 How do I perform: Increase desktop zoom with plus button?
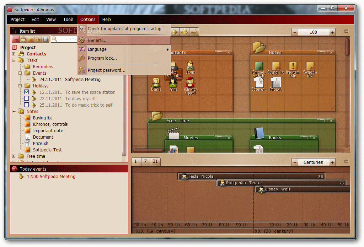[332, 32]
